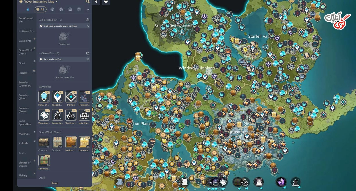Open the In-Game Pins category
This screenshot has height=191, width=356.
click(x=26, y=31)
